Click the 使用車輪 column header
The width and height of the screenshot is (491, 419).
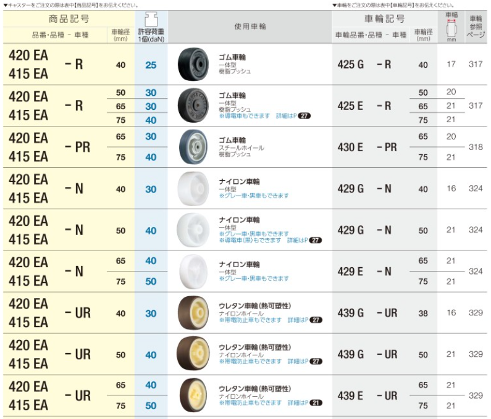[x=250, y=27]
